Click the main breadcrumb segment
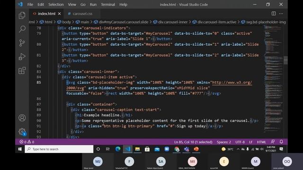Viewport: 303px width, 170px height. pyautogui.click(x=82, y=22)
